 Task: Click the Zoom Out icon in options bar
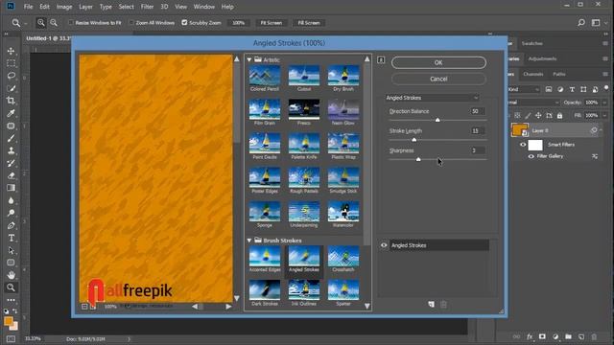pyautogui.click(x=54, y=23)
